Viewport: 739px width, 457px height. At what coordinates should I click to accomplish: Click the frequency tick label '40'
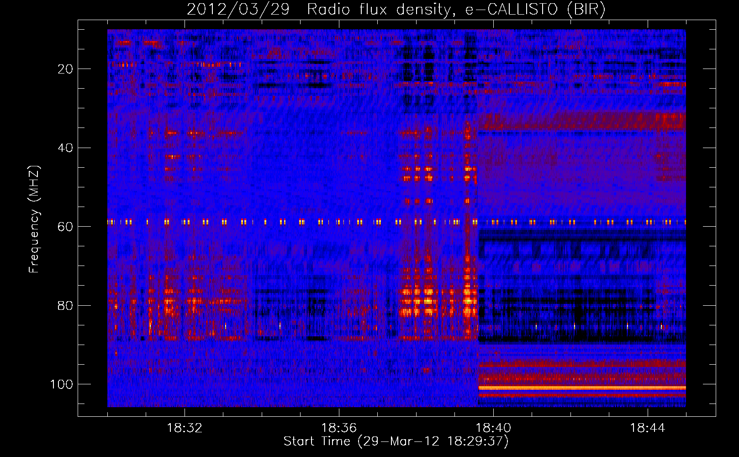coord(65,148)
